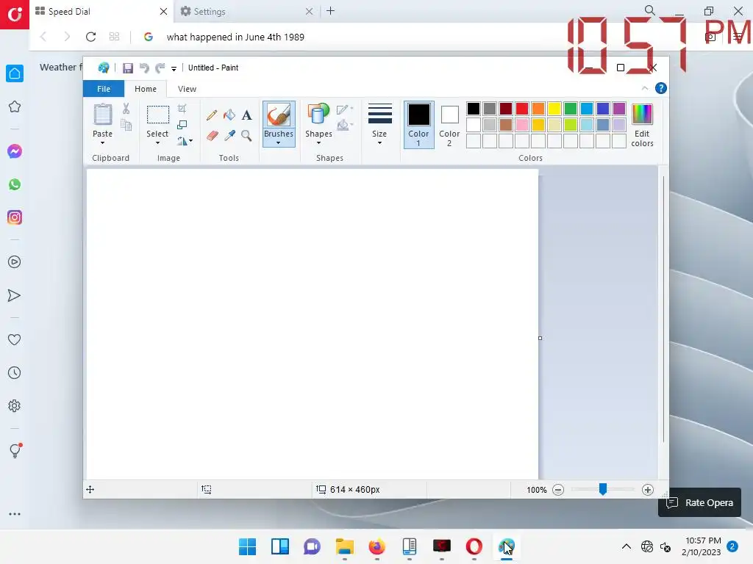Screen dimensions: 753x564
Task: Switch to the Speed Dial browser tab
Action: (101, 12)
